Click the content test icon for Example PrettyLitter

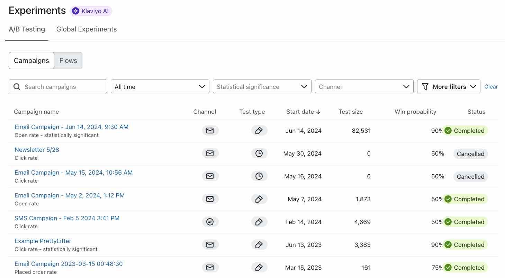pos(259,244)
